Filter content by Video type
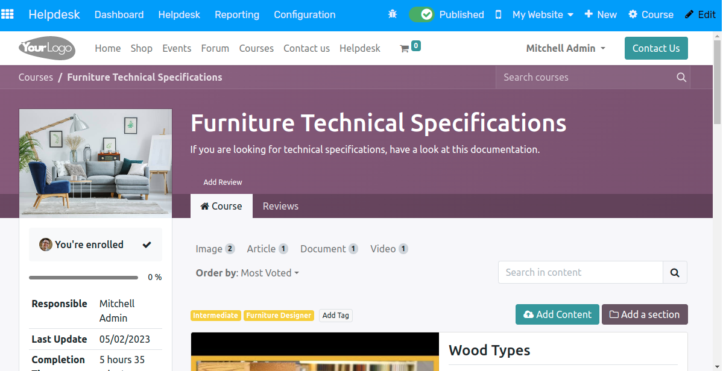723x371 pixels. pos(389,249)
